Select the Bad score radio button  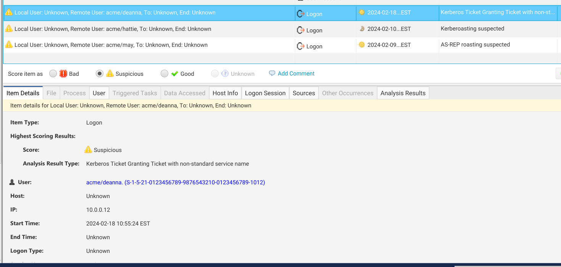tap(53, 74)
